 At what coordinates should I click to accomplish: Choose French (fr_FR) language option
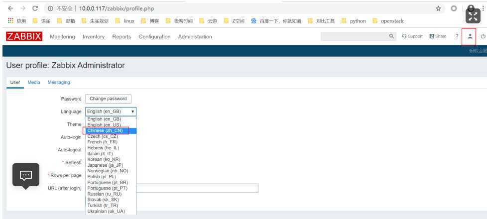[111, 142]
